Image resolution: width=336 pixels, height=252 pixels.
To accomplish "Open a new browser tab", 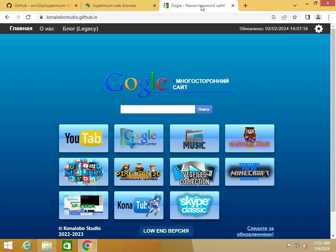I will (245, 6).
